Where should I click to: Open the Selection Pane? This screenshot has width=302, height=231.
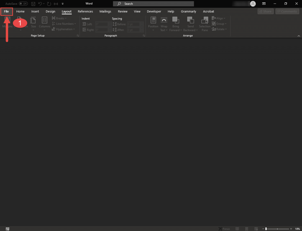(x=205, y=24)
